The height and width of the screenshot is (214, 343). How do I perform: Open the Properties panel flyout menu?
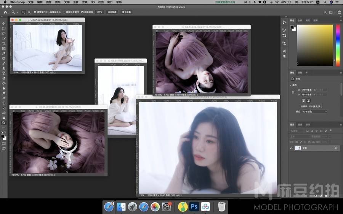[341, 73]
